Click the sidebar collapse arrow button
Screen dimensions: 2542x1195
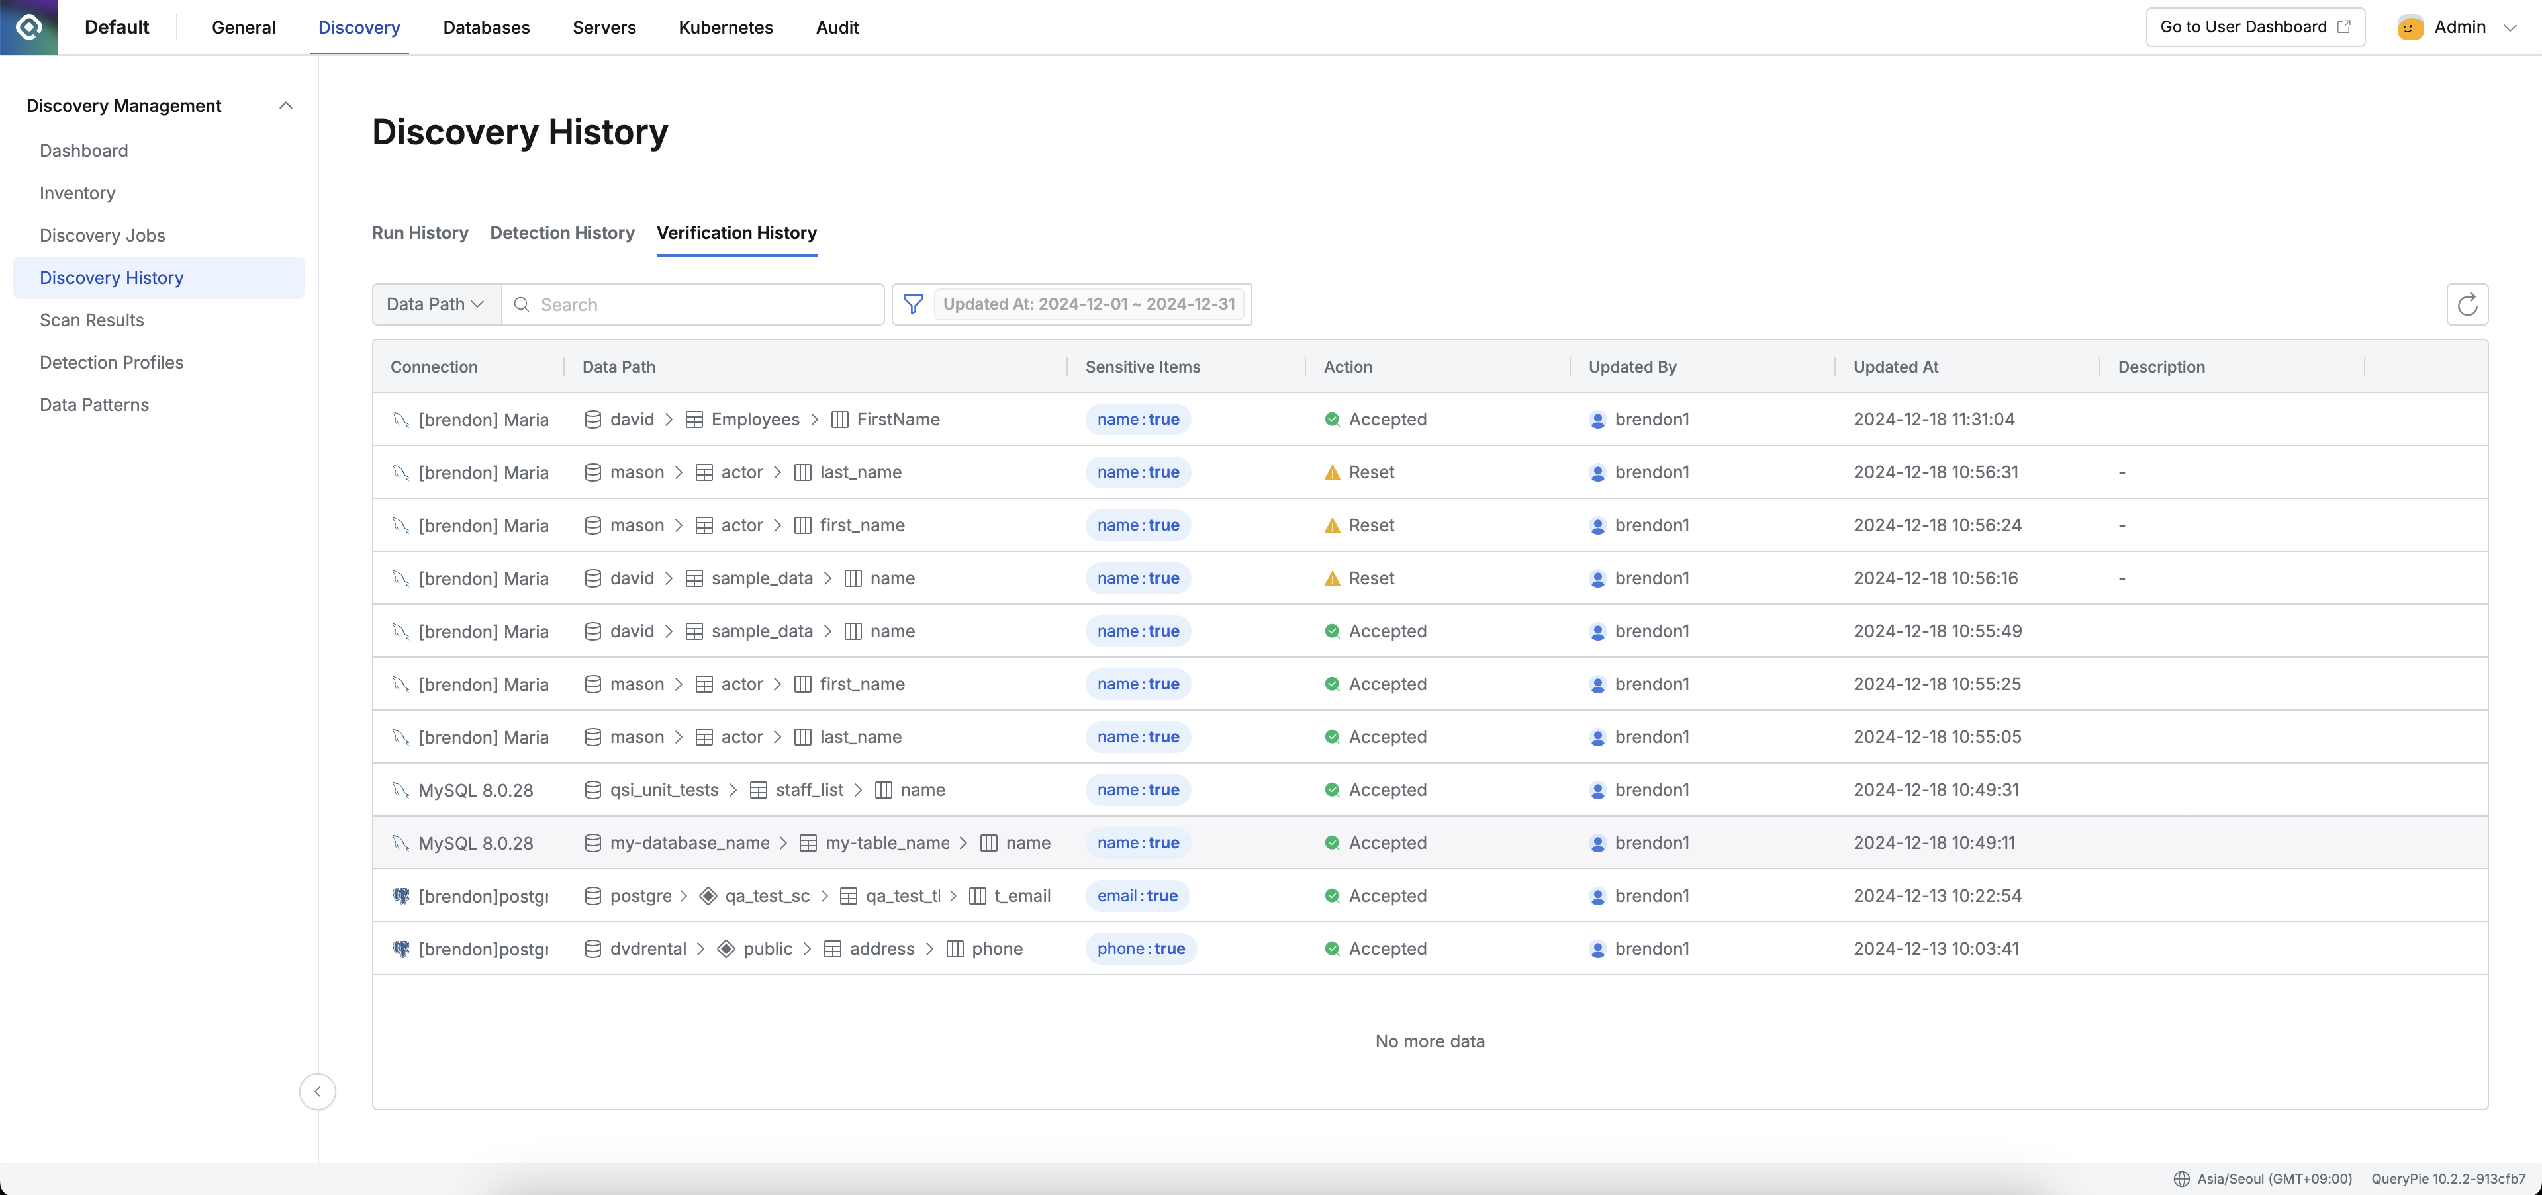tap(317, 1092)
